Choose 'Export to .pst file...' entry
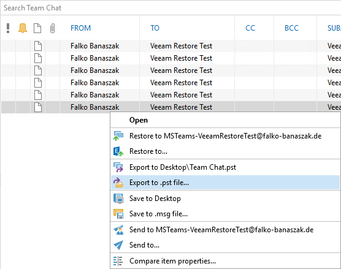Image resolution: width=341 pixels, height=269 pixels. 225,183
